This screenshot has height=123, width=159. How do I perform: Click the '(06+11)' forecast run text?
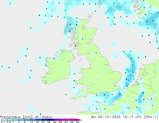pos(151,117)
